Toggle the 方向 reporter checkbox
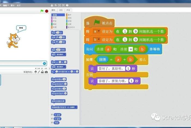Image resolution: width=191 pixels, height=128 pixels. click(x=52, y=123)
